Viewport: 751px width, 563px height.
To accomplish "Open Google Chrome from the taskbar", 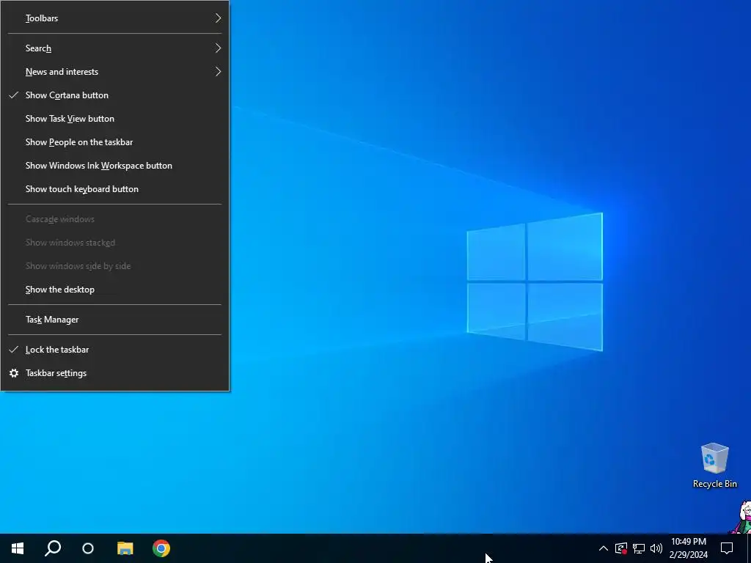I will point(161,548).
